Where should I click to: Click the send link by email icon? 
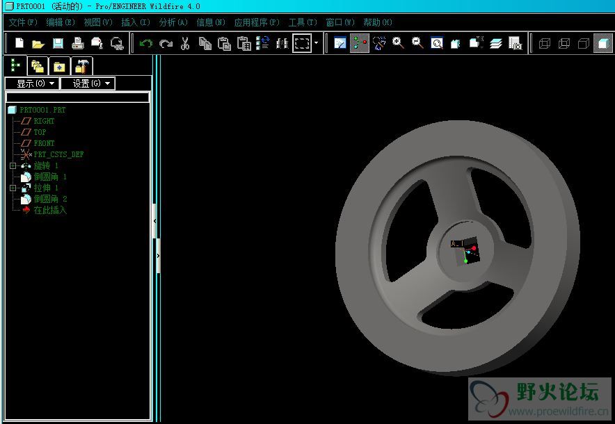pos(116,43)
